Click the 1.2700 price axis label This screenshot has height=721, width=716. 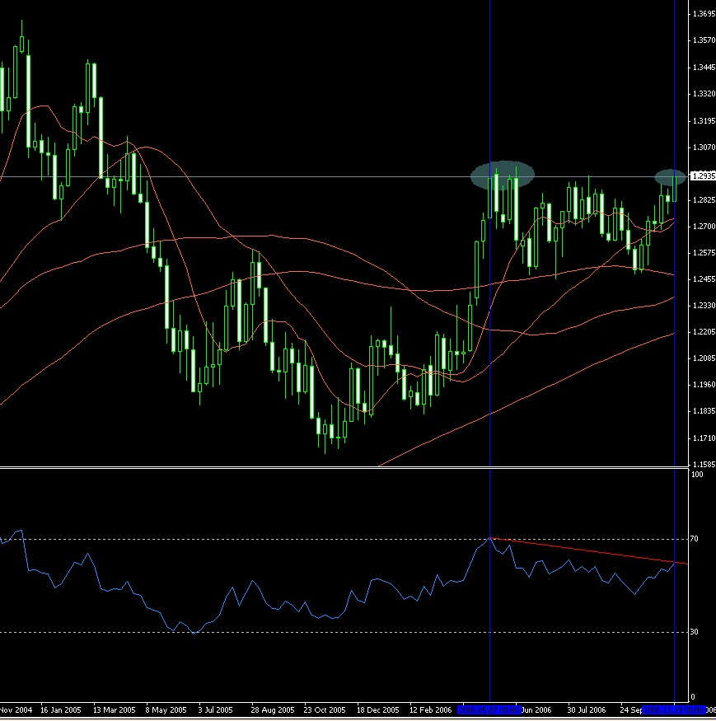704,227
